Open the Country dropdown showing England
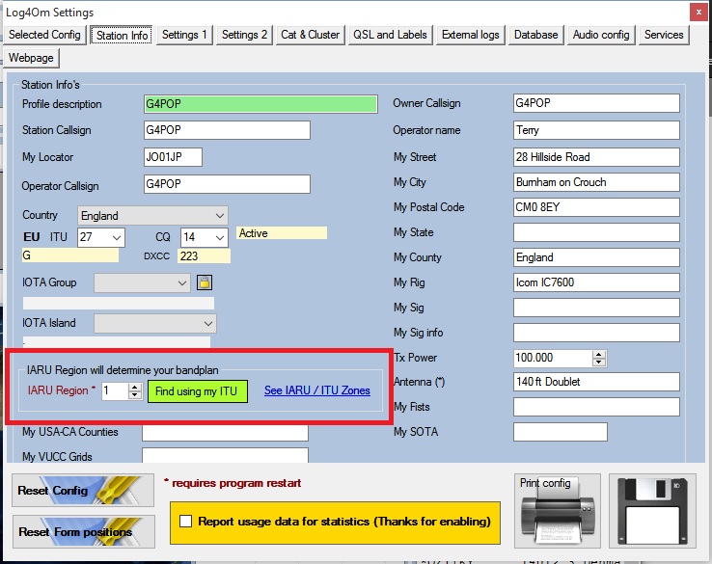712x564 pixels. [152, 216]
